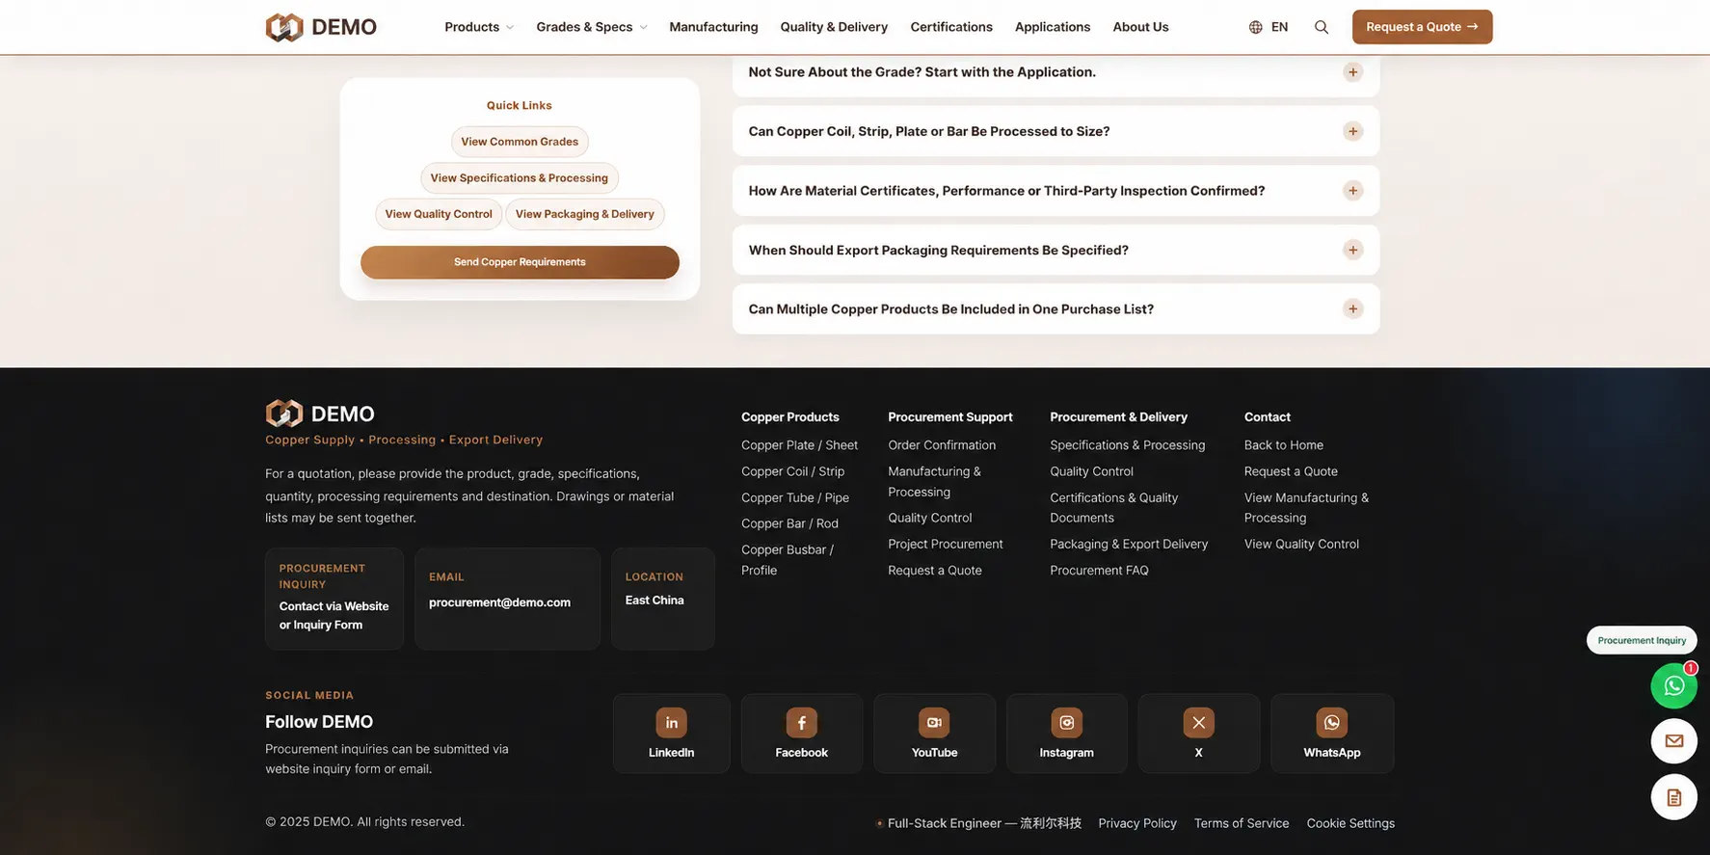1710x855 pixels.
Task: Open the Instagram social card
Action: pos(1066,734)
